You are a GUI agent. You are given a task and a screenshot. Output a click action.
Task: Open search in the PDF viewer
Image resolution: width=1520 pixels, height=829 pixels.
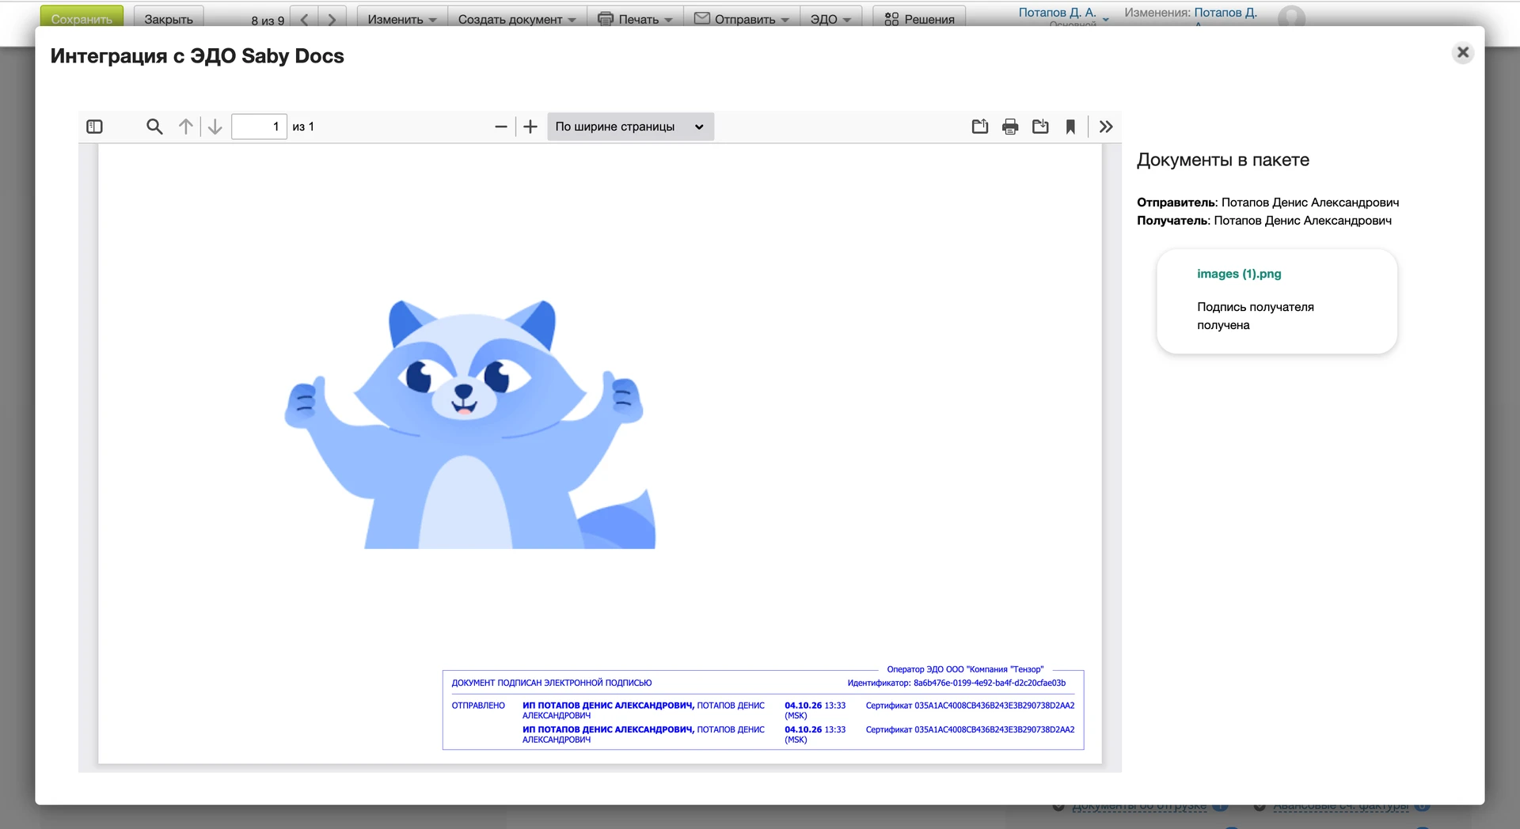[x=154, y=127]
